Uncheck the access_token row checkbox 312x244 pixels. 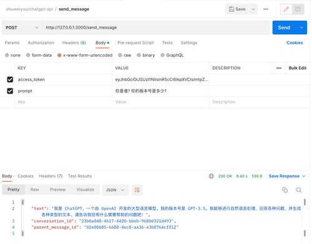(x=10, y=79)
